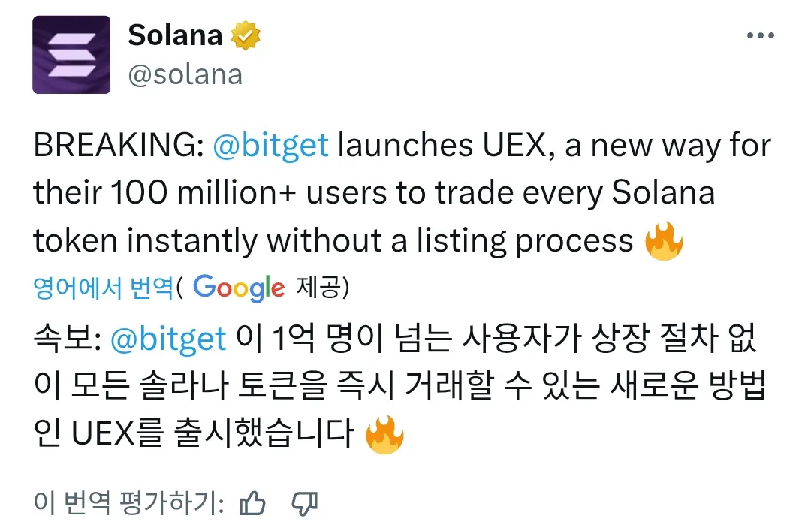
Task: Rate the translation with thumbs down
Action: (304, 503)
